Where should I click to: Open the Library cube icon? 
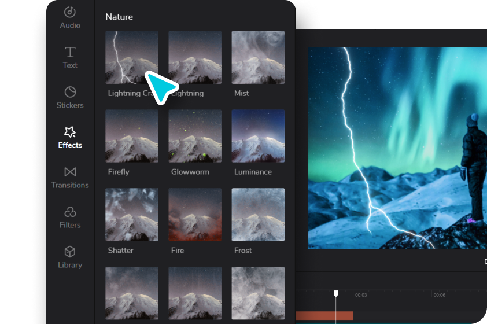tap(70, 252)
